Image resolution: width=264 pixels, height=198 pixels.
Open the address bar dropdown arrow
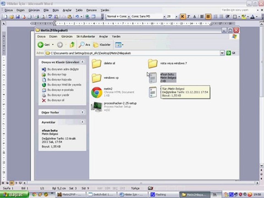[222, 53]
